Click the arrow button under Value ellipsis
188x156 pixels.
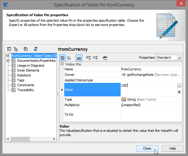(179, 92)
